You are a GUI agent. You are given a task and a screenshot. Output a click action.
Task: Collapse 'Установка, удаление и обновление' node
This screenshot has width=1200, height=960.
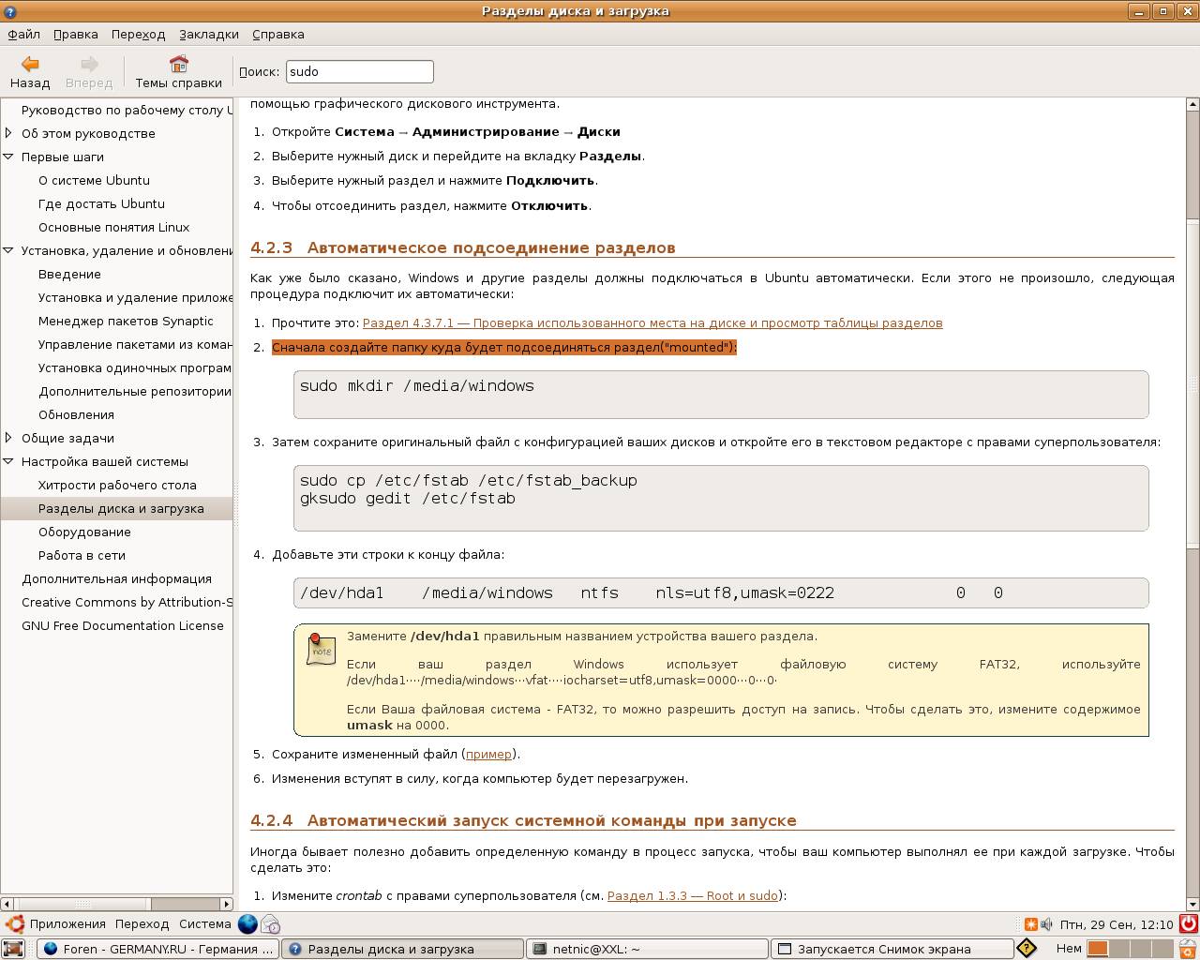[8, 250]
